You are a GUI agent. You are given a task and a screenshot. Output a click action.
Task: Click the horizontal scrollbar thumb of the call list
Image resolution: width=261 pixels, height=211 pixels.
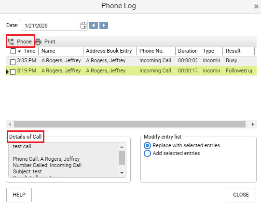tap(130, 124)
